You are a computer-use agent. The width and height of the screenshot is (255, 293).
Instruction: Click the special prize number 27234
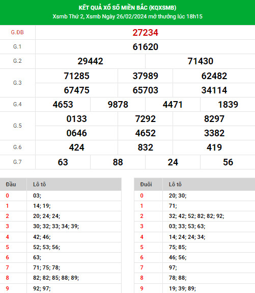pyautogui.click(x=145, y=33)
